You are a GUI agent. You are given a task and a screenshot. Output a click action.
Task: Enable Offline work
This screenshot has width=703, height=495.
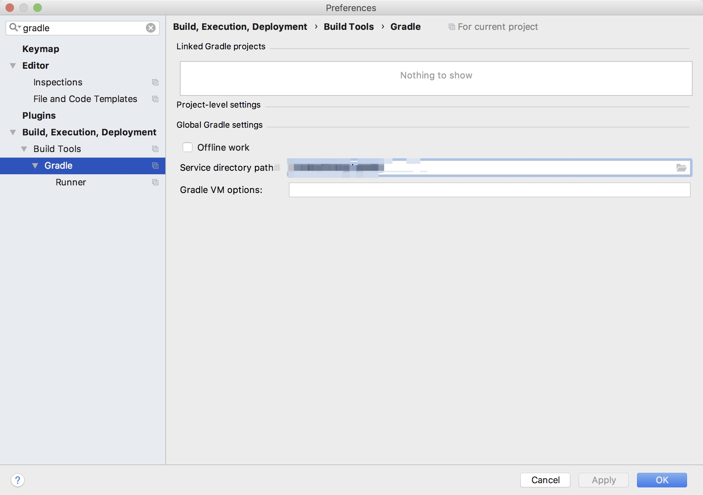coord(188,147)
